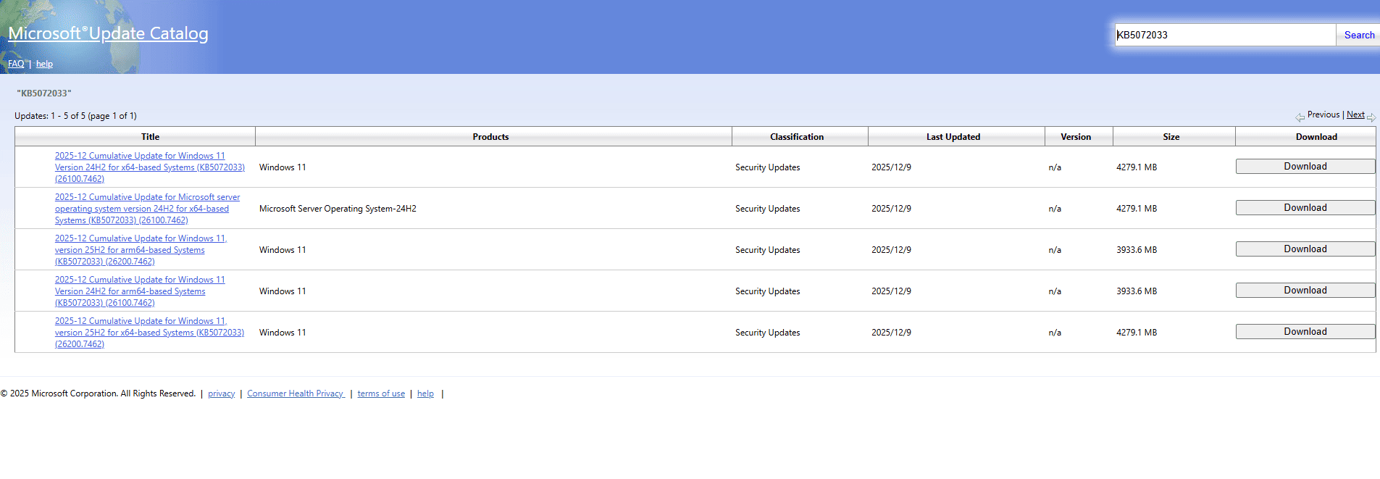
Task: Click the Previous page arrow icon
Action: tap(1300, 117)
